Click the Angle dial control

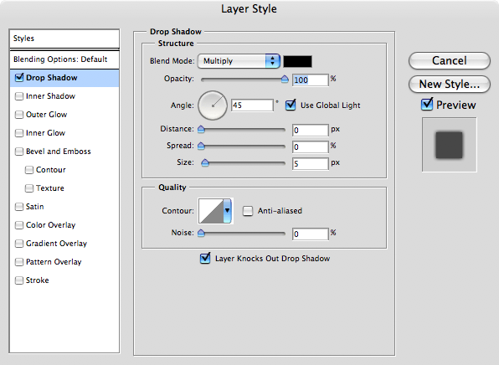[213, 105]
